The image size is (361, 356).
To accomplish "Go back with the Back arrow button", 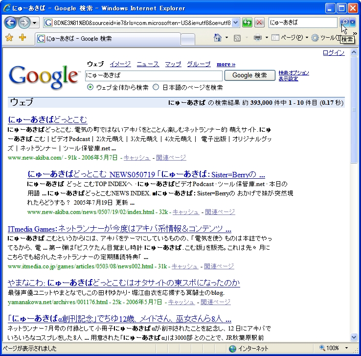I will 10,23.
